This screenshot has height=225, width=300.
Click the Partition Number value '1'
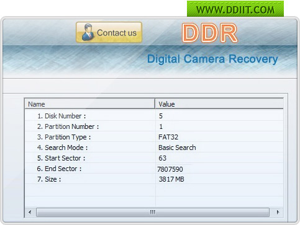pos(161,126)
